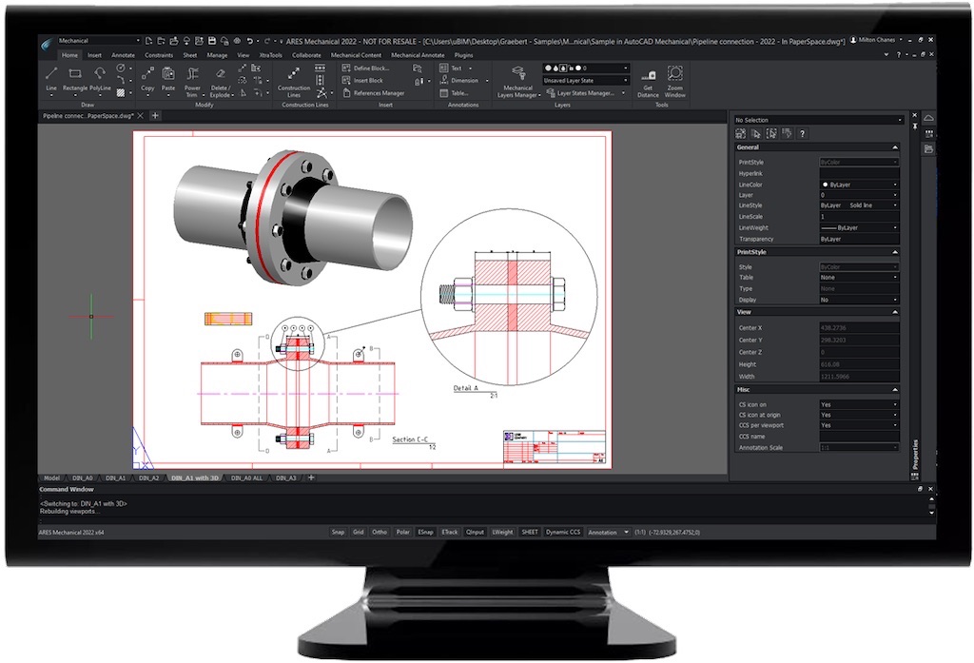Start the Construction Lines tool

294,81
